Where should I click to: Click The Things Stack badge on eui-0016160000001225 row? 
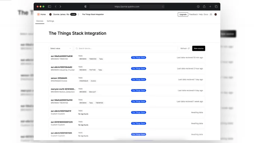139,124
